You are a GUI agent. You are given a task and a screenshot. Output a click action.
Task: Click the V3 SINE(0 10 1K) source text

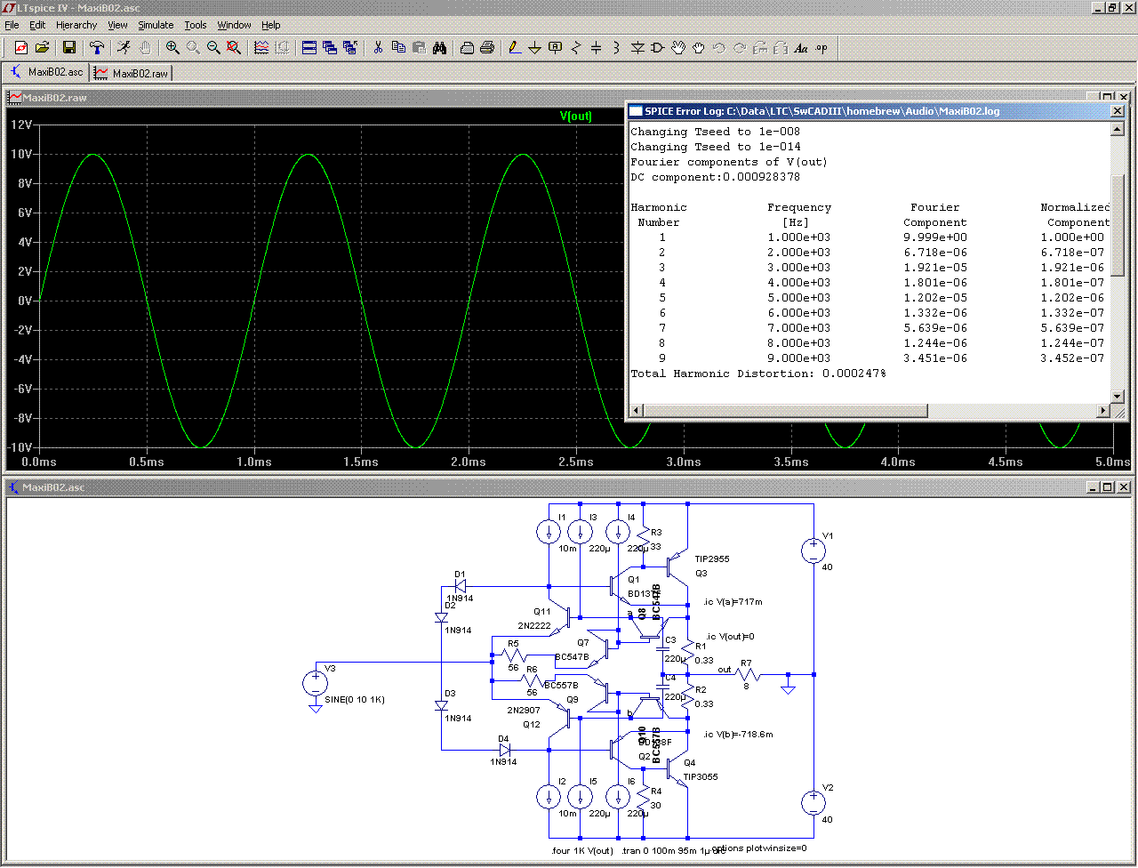(x=355, y=700)
